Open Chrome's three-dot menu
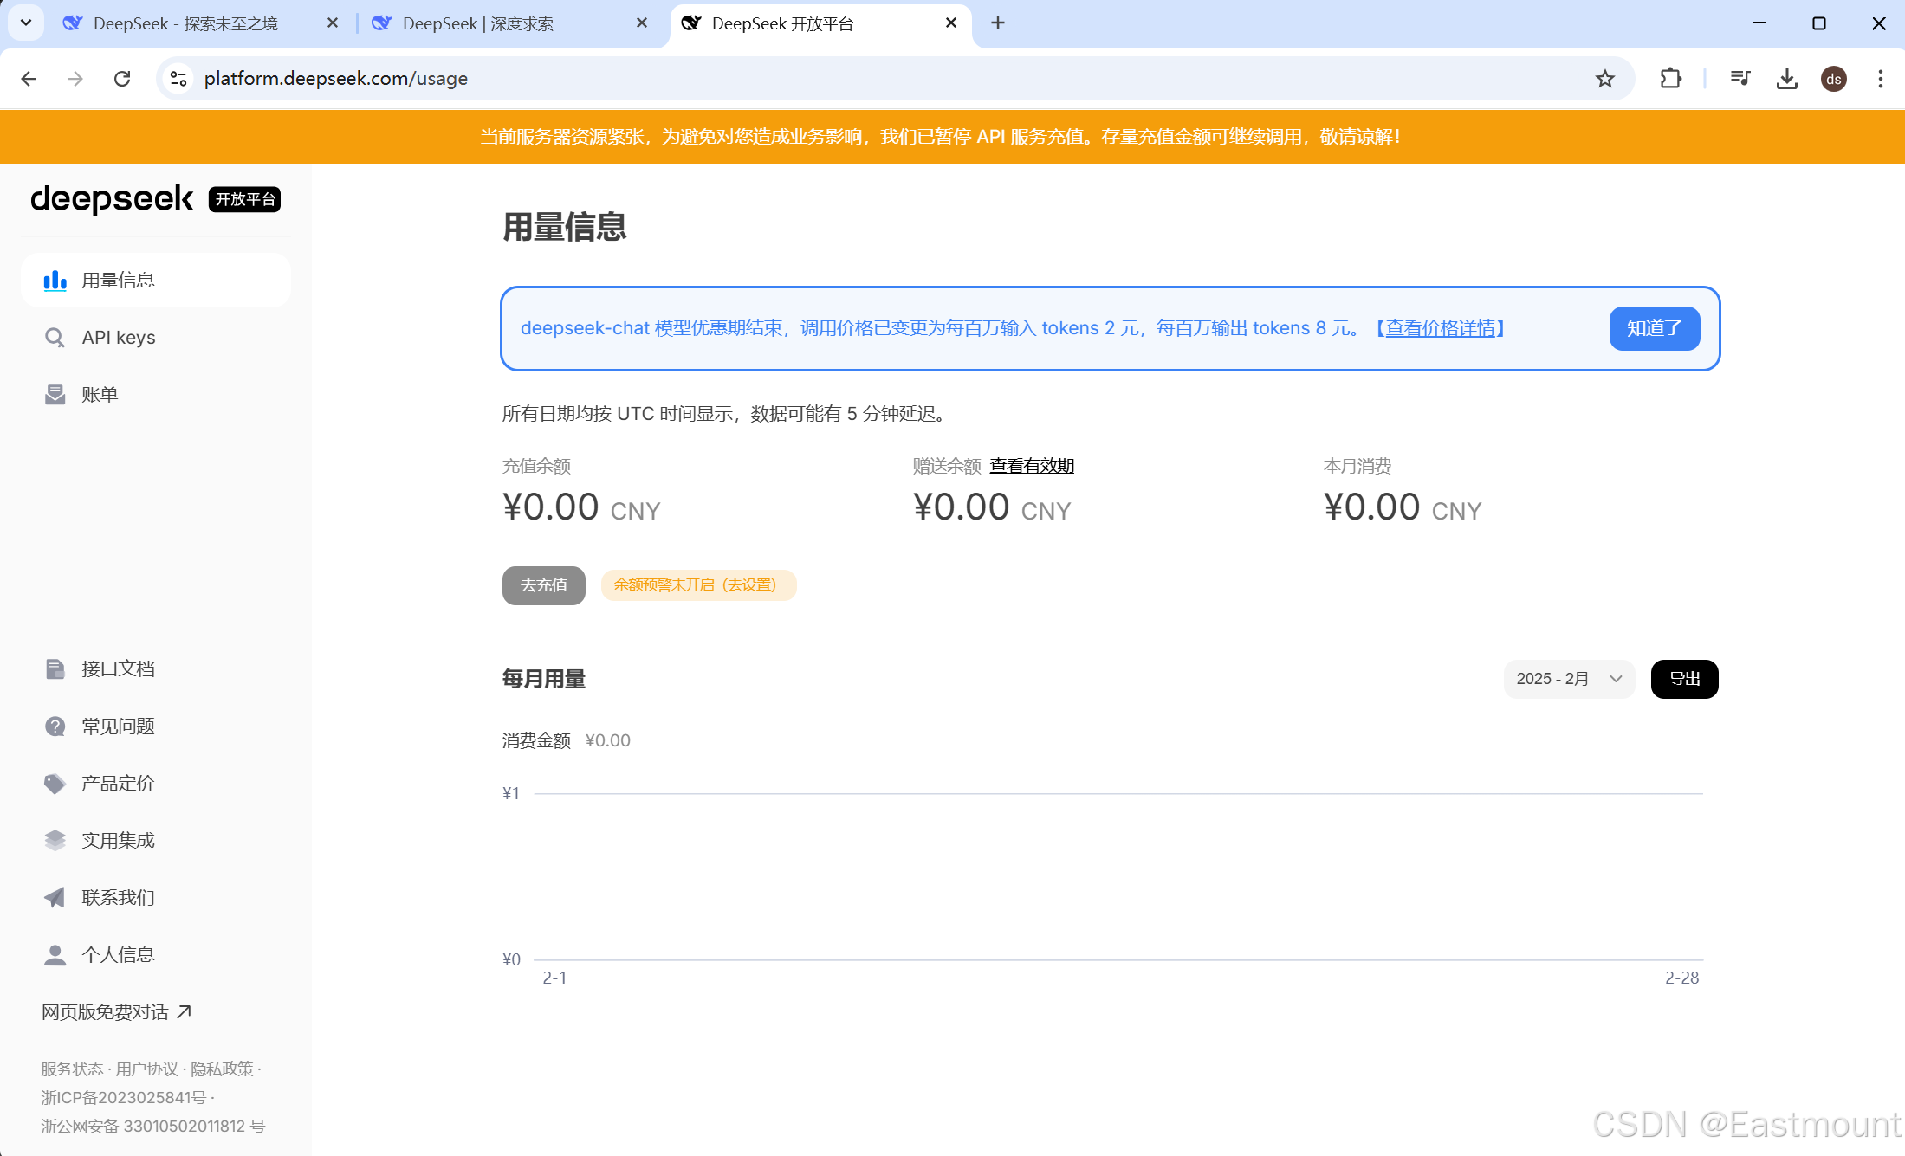Screen dimensions: 1905x1156 (x=1880, y=79)
